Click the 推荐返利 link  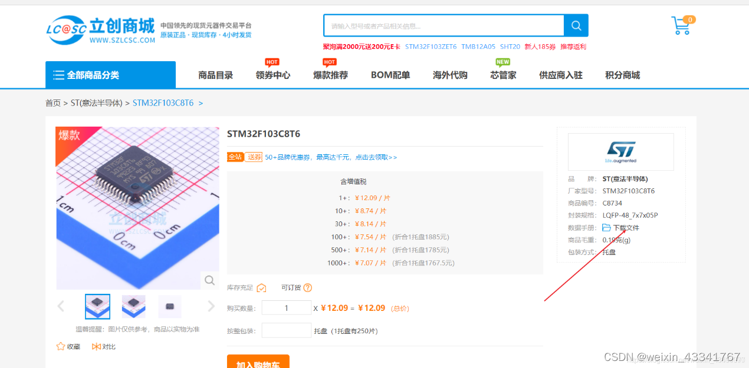(x=573, y=47)
